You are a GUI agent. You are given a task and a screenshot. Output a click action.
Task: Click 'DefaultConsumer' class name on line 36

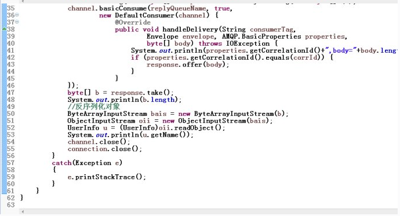click(144, 15)
